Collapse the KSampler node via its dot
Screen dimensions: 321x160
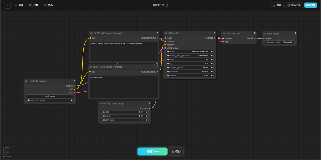click(x=166, y=33)
